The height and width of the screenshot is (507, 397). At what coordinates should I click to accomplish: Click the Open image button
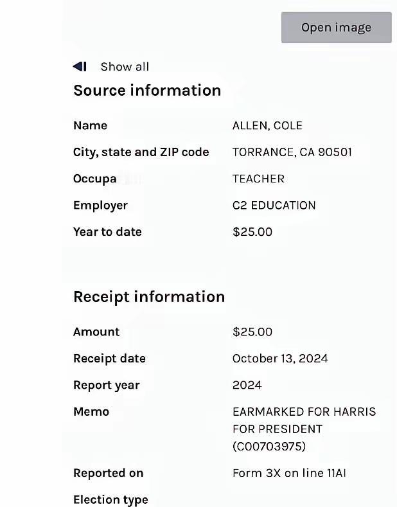(336, 28)
